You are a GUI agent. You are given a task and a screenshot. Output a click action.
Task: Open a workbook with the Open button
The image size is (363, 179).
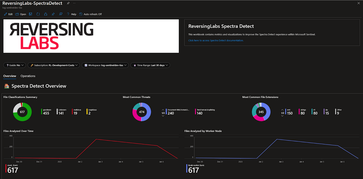[x=21, y=14]
